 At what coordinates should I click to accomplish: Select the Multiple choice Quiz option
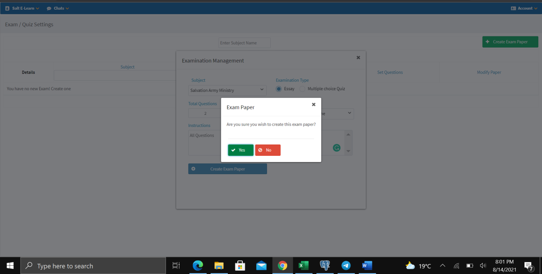(x=303, y=89)
